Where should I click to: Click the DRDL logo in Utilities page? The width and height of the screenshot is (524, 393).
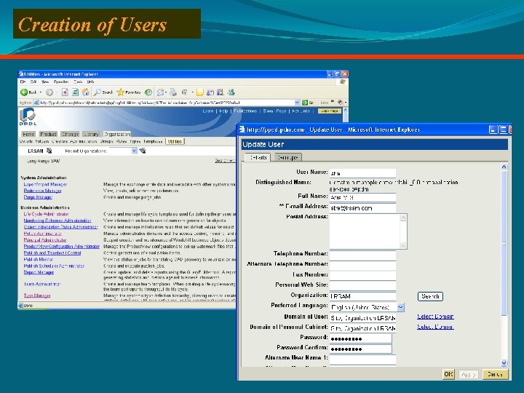pyautogui.click(x=28, y=117)
